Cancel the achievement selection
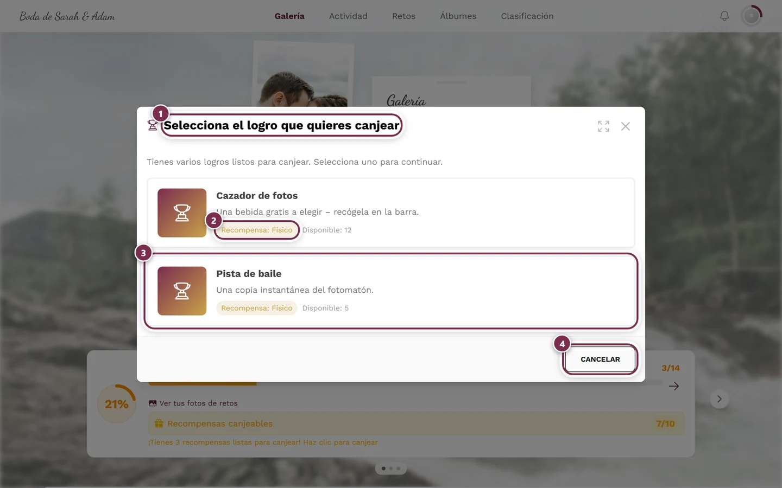Image resolution: width=782 pixels, height=488 pixels. click(600, 359)
